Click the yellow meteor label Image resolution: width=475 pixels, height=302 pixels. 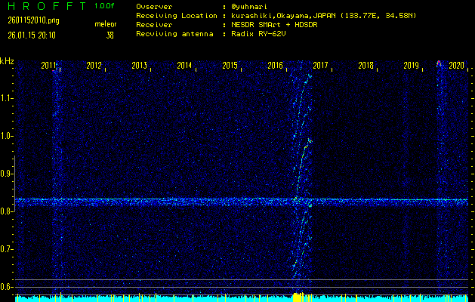105,24
